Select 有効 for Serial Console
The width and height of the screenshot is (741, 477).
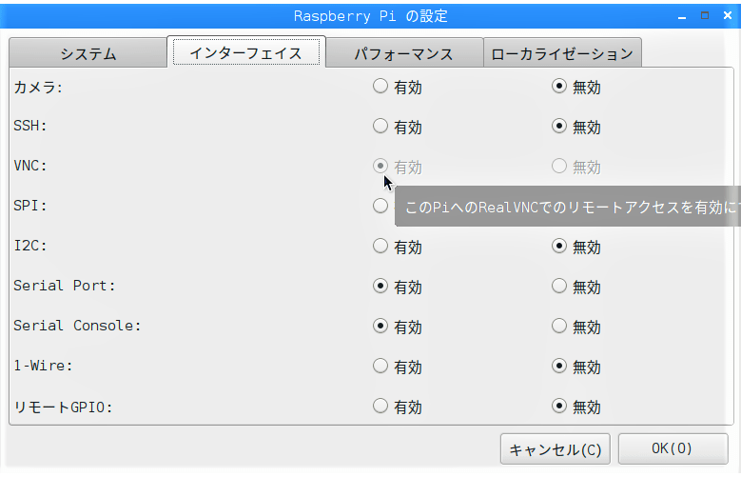(380, 326)
